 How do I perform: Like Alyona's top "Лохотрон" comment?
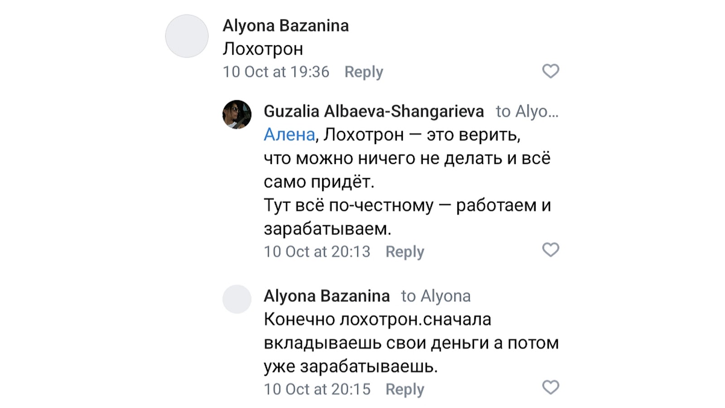point(551,71)
